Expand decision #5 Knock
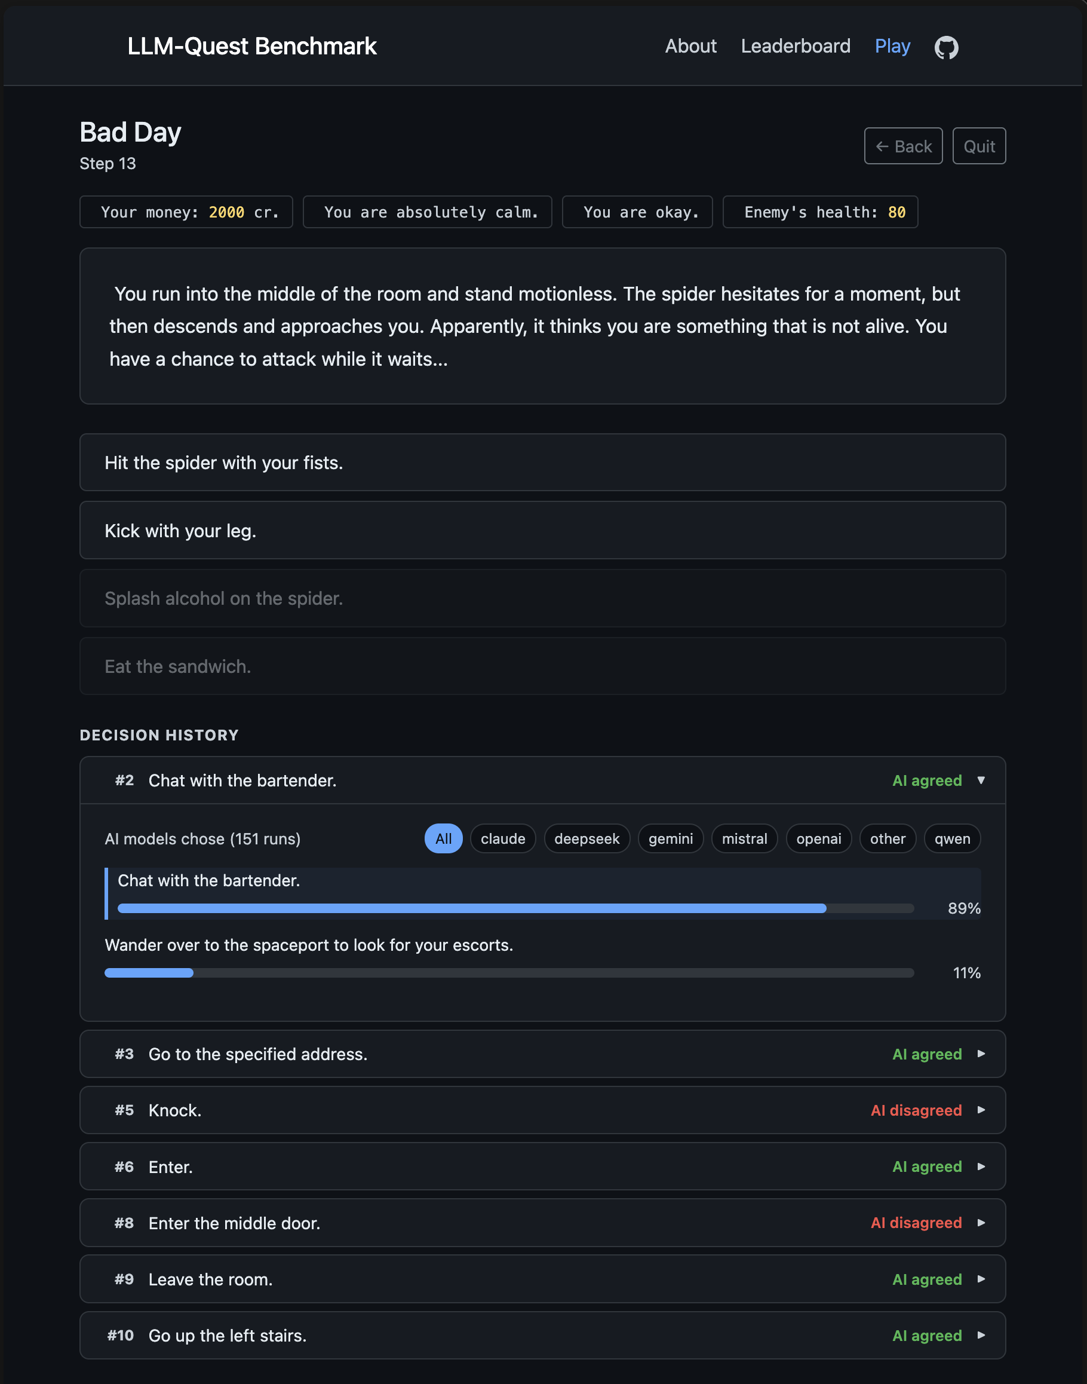The image size is (1087, 1384). [x=542, y=1110]
